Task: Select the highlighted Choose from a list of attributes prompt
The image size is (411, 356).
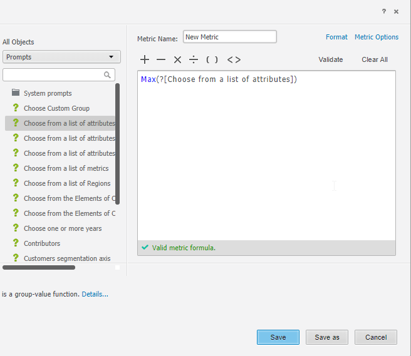Action: pyautogui.click(x=60, y=123)
